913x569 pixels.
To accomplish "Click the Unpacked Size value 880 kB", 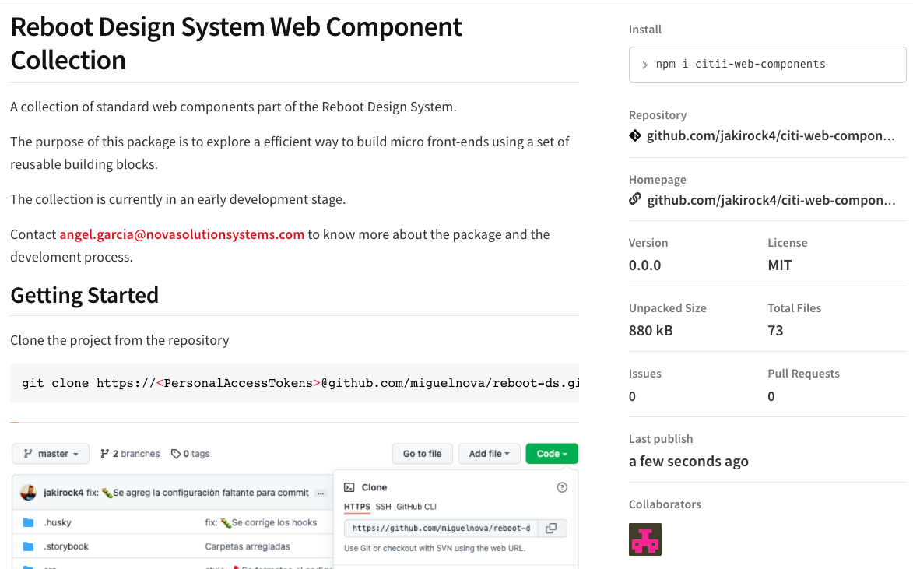I will 651,331.
